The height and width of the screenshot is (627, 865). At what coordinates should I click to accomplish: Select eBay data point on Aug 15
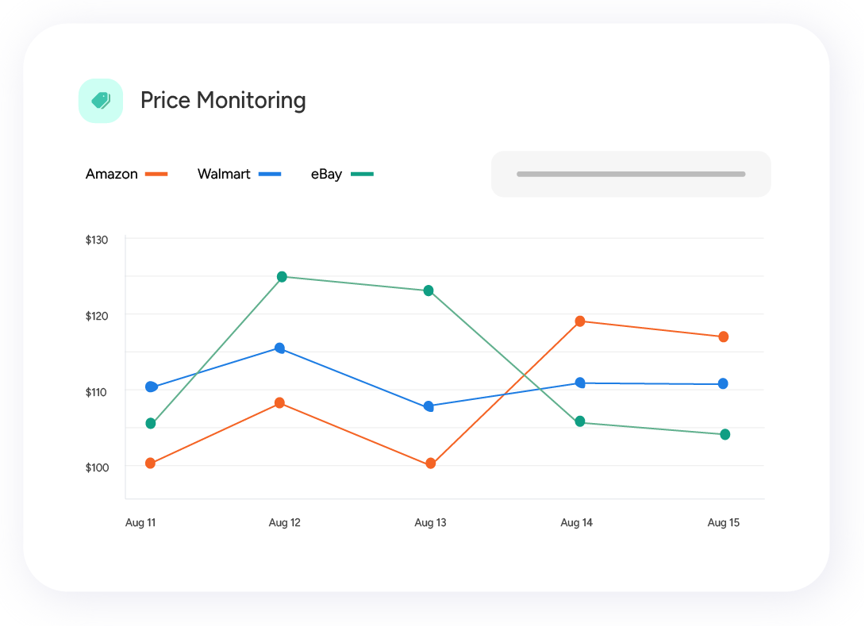(725, 434)
